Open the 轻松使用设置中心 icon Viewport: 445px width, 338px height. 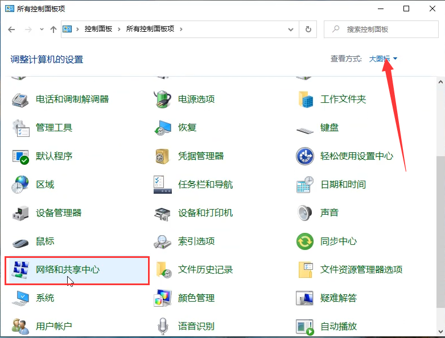tap(305, 156)
